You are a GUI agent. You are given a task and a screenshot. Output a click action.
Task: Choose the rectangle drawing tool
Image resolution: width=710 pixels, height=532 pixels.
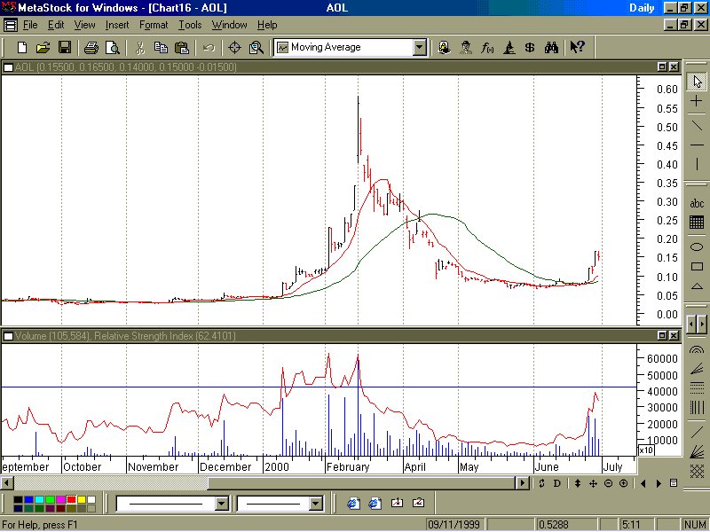[697, 267]
